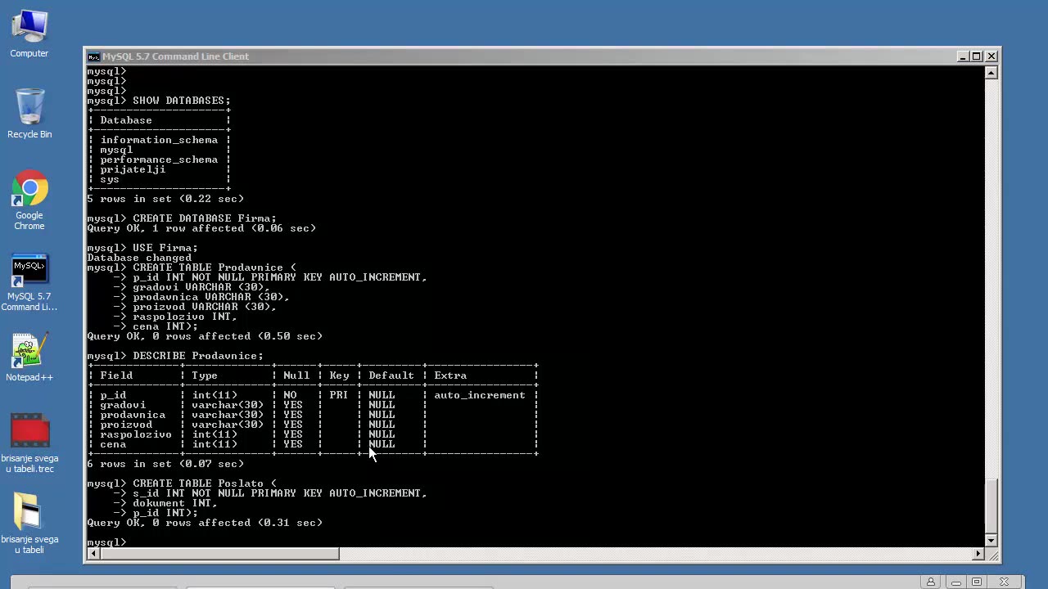
Task: Click the vertical scrollbar down arrow
Action: point(992,541)
